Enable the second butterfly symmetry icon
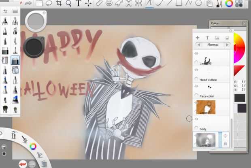251x168 pixels. (138, 3)
